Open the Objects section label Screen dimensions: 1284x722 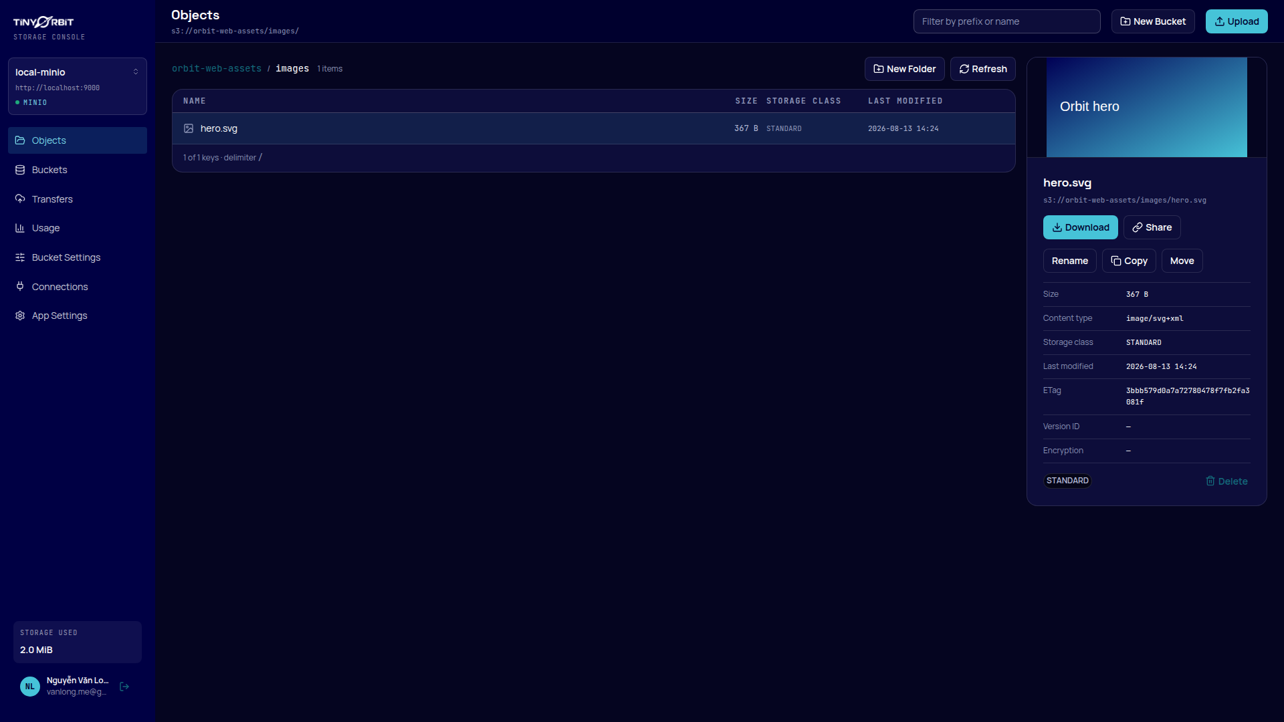49,140
